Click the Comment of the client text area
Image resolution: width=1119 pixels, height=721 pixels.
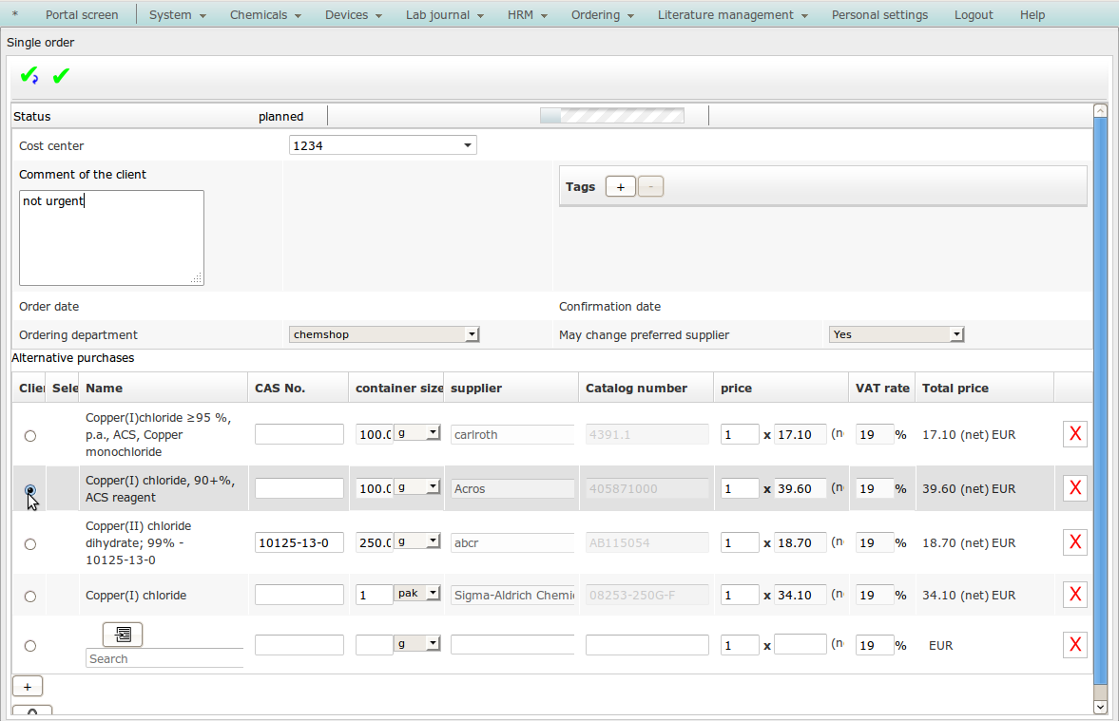111,237
